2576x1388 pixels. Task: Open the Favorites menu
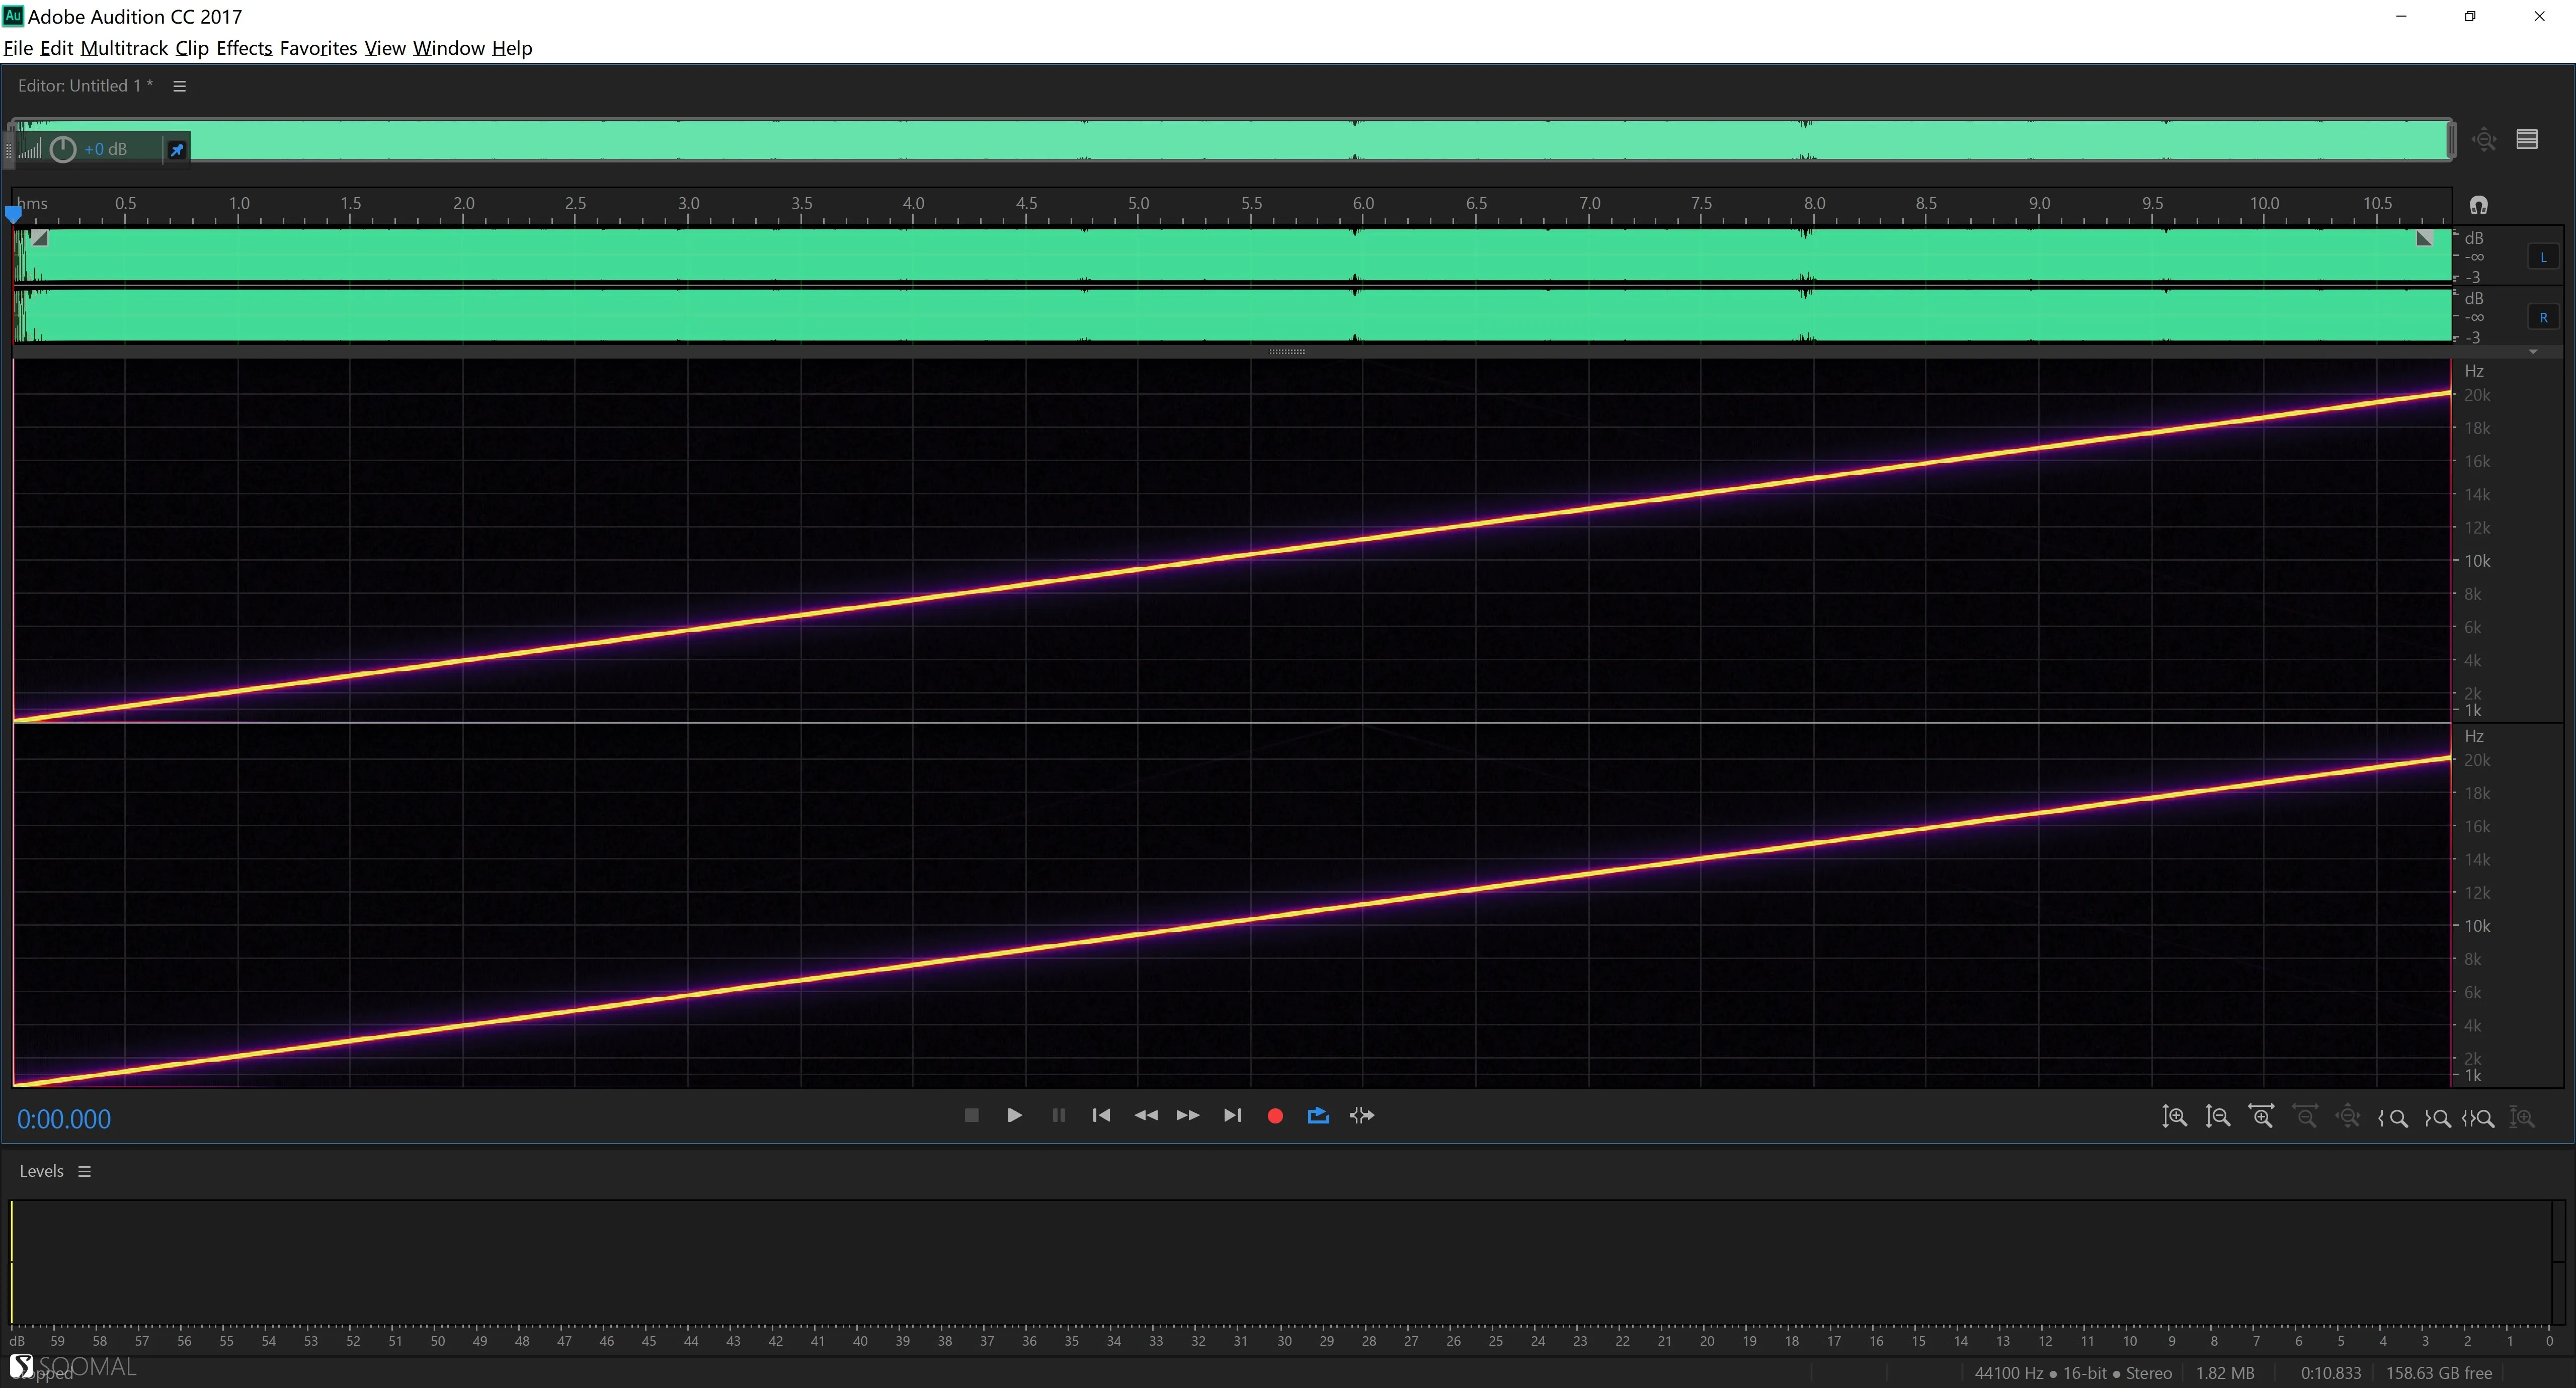(x=318, y=48)
